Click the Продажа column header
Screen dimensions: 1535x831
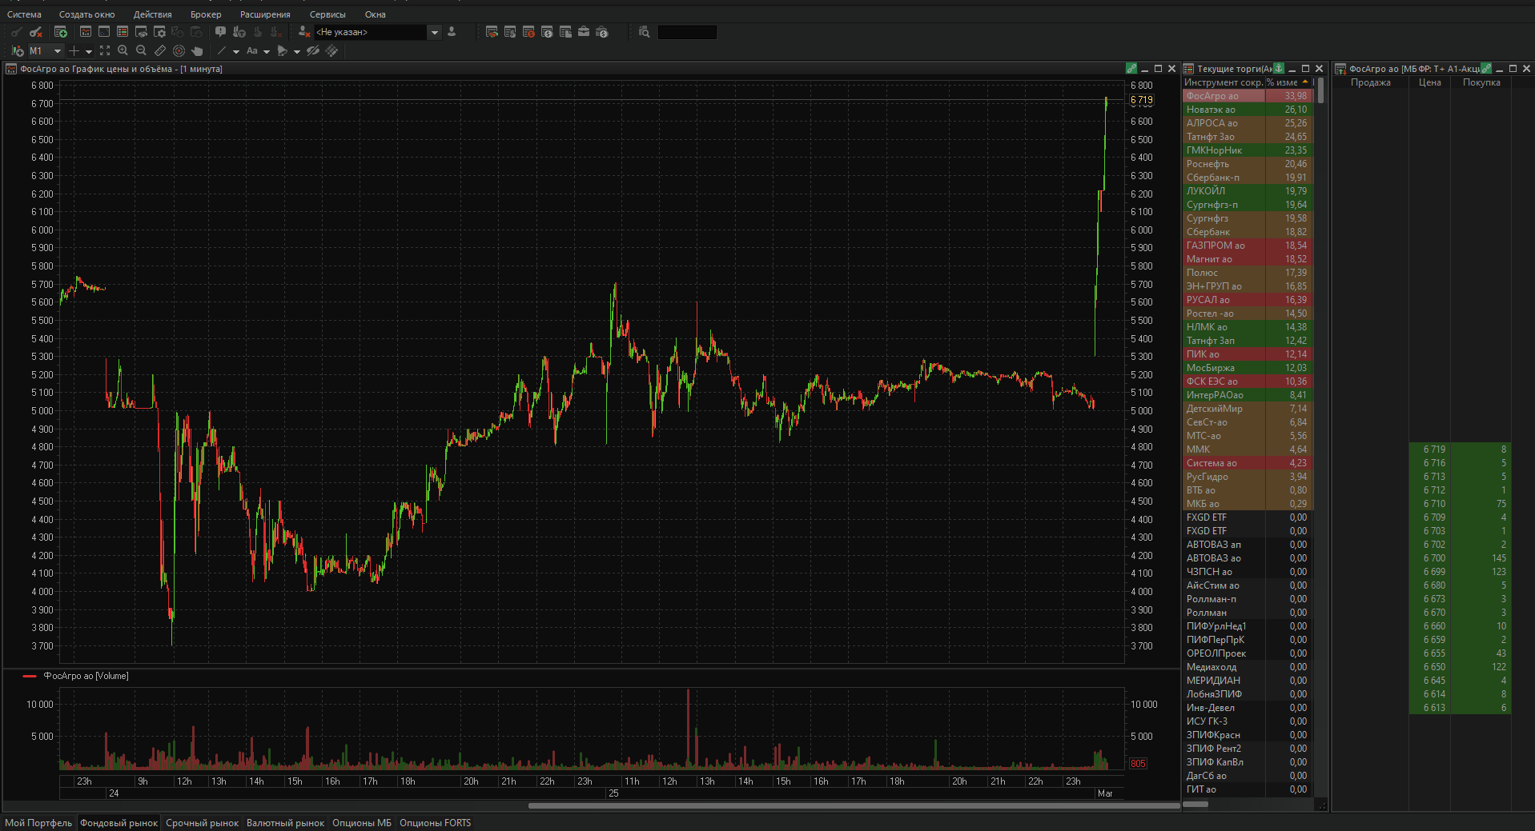click(1370, 82)
